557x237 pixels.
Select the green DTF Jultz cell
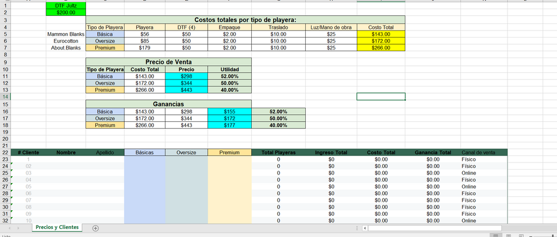[66, 5]
